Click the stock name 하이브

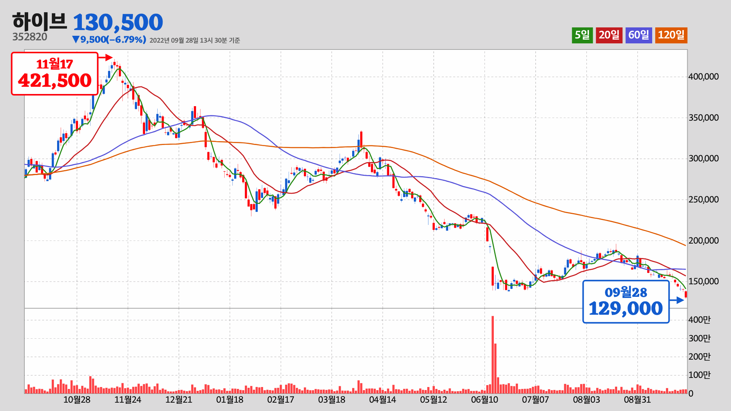click(x=40, y=21)
